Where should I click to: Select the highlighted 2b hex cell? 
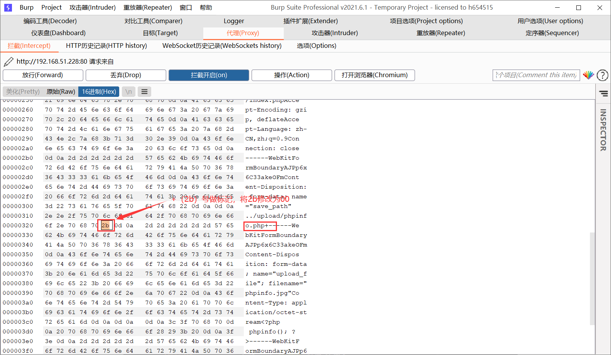106,225
